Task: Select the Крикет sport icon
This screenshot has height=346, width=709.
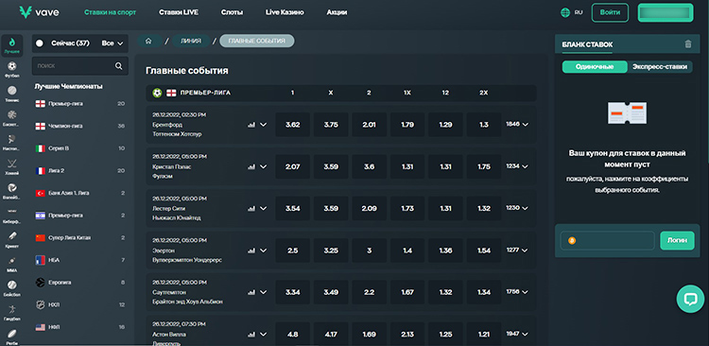Action: [x=11, y=236]
